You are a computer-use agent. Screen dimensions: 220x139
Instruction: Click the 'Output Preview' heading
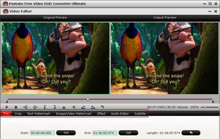(x=165, y=18)
